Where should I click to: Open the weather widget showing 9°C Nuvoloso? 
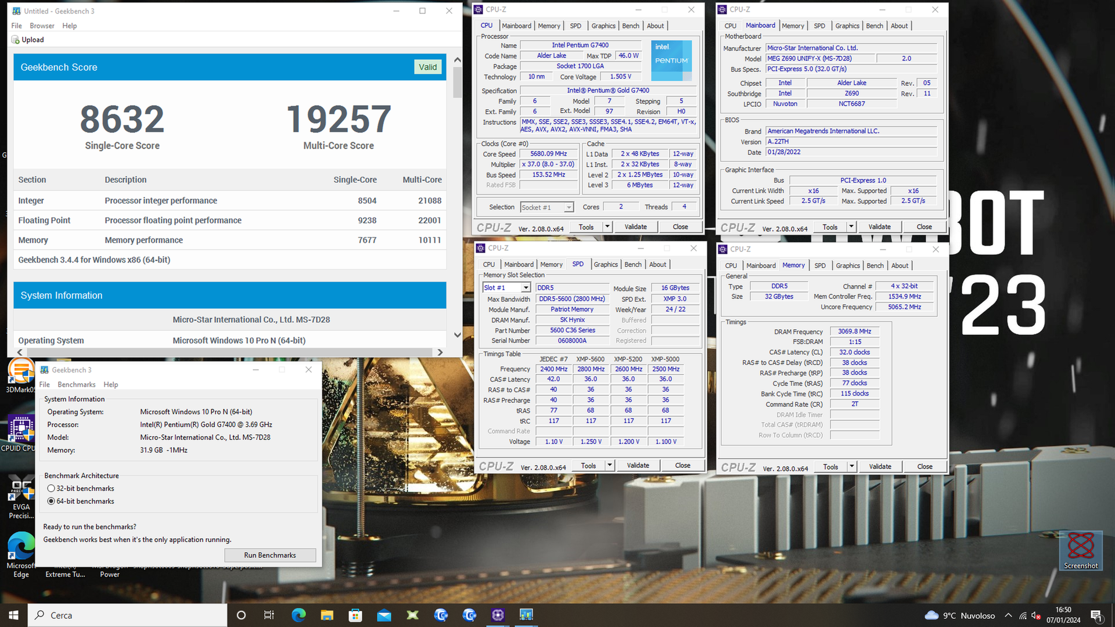959,615
